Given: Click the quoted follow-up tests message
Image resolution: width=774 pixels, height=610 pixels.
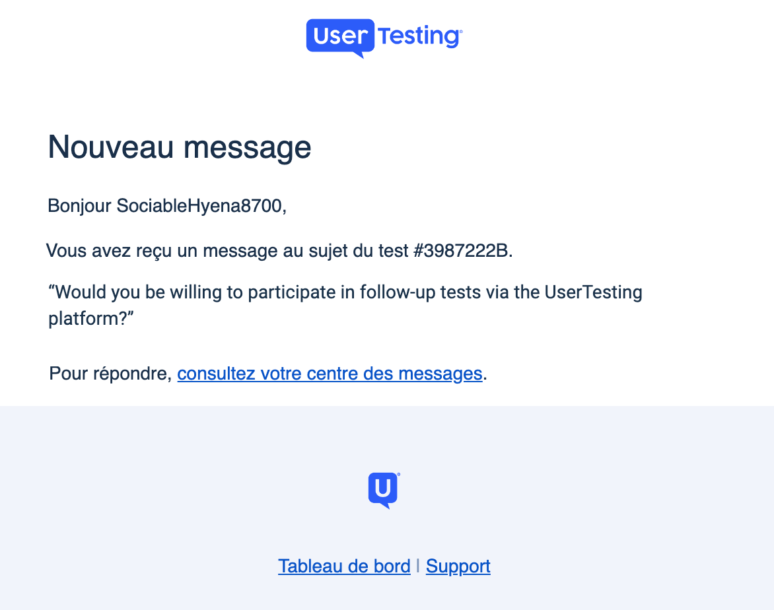Looking at the screenshot, I should click(345, 305).
